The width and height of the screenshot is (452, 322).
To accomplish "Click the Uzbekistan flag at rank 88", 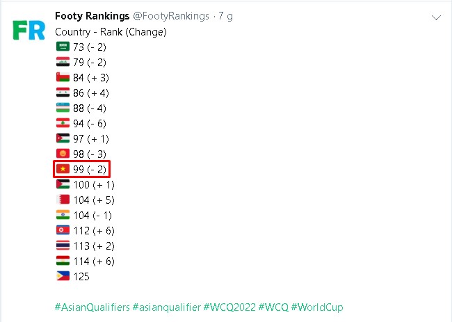I will tap(63, 108).
